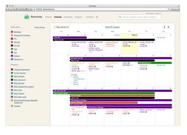Open the Working on... calendar link
The image size is (187, 135).
(19, 59)
